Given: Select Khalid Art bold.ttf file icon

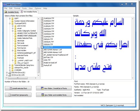Looking at the screenshot, I should (x=42, y=63).
